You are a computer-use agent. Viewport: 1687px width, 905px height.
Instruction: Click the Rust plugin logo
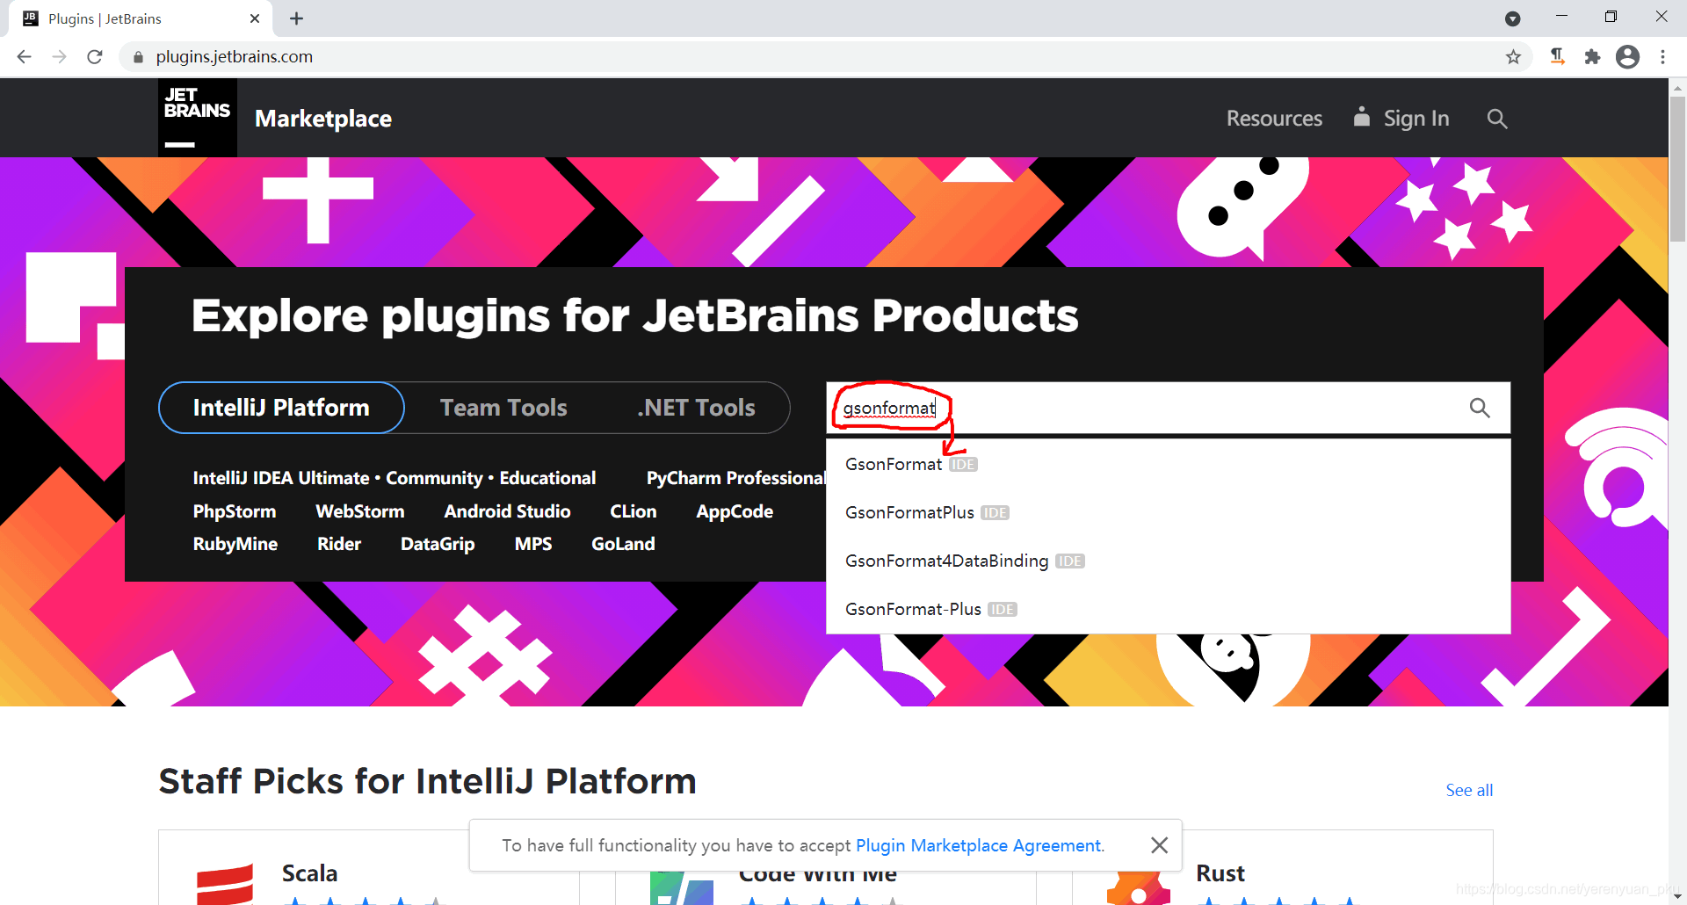pos(1138,886)
